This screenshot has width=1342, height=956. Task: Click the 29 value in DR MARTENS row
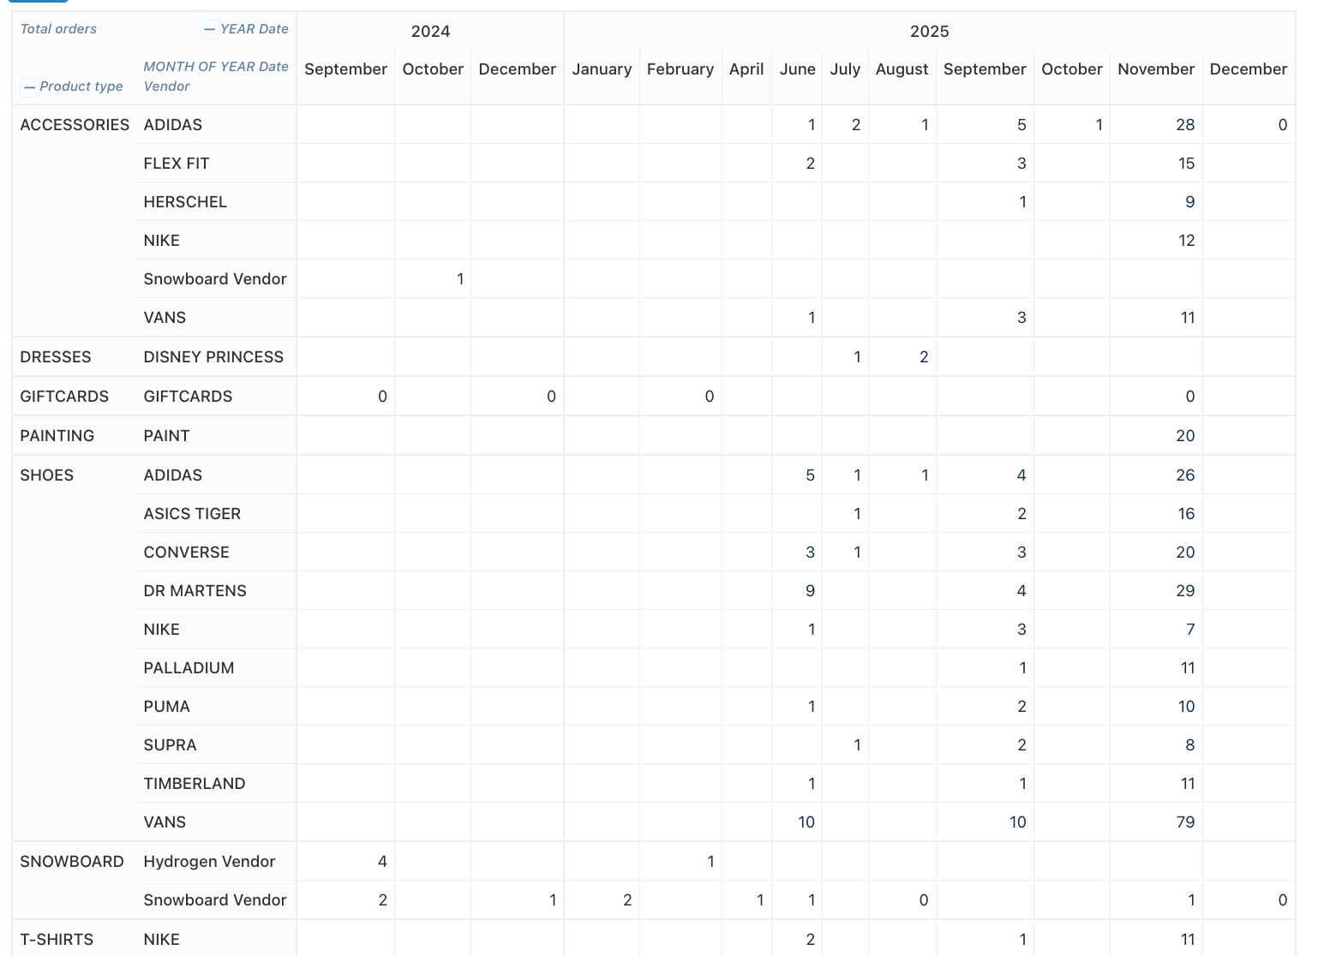click(x=1185, y=591)
